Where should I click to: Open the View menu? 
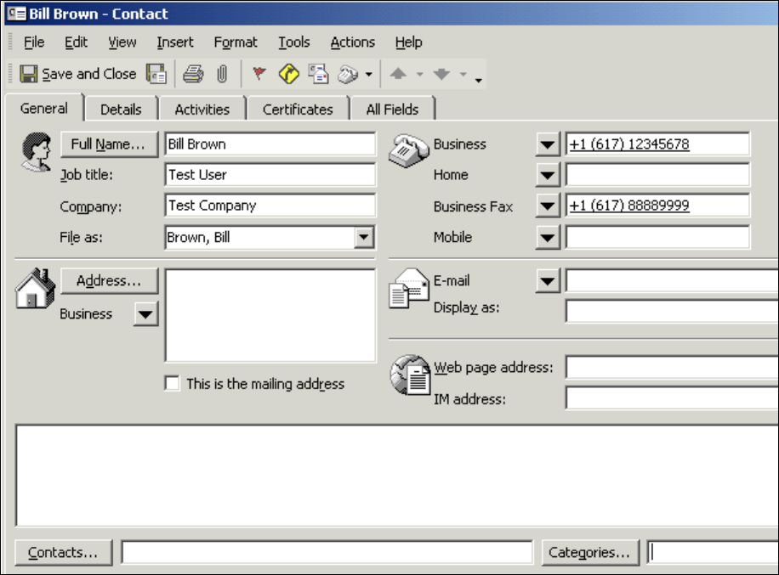[x=122, y=42]
